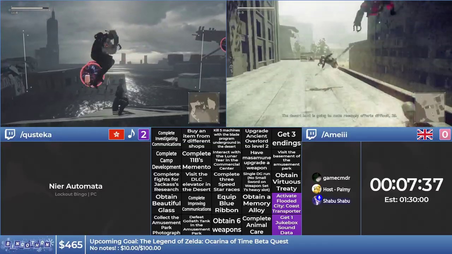
Task: Select the Obtain a Memory Alloy cell
Action: pos(257,203)
